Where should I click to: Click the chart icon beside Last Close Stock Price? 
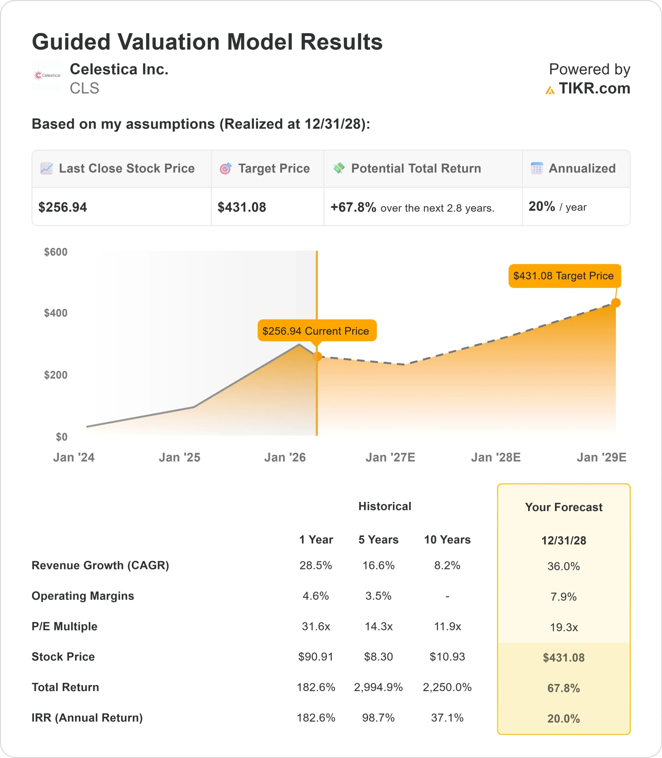47,168
